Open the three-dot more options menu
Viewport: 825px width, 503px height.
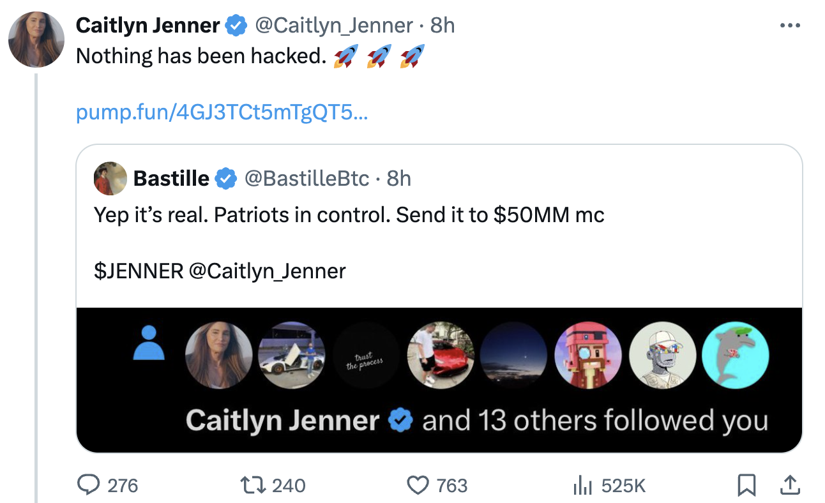tap(790, 26)
